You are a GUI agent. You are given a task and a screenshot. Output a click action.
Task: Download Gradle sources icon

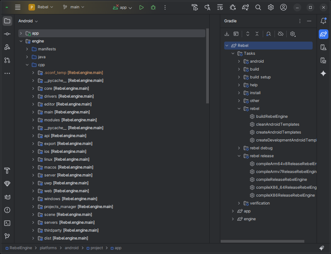tap(227, 34)
